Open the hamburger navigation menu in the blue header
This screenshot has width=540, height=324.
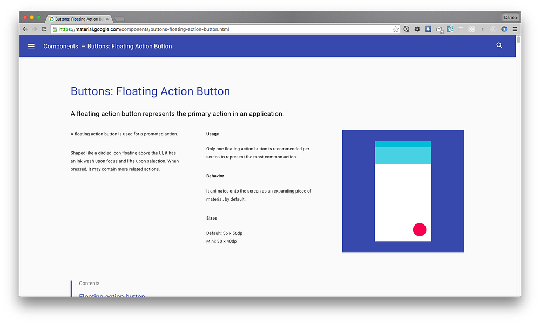click(31, 46)
